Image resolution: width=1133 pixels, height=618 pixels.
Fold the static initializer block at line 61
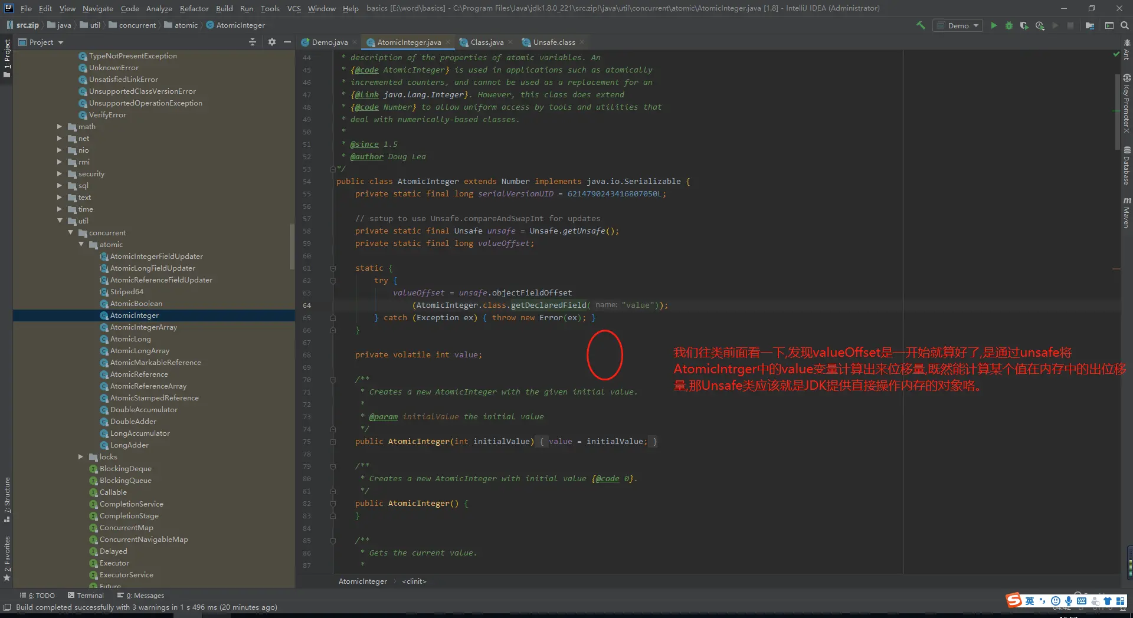[x=333, y=268]
